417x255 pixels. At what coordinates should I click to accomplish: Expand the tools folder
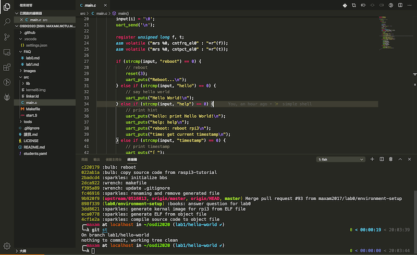(28, 122)
